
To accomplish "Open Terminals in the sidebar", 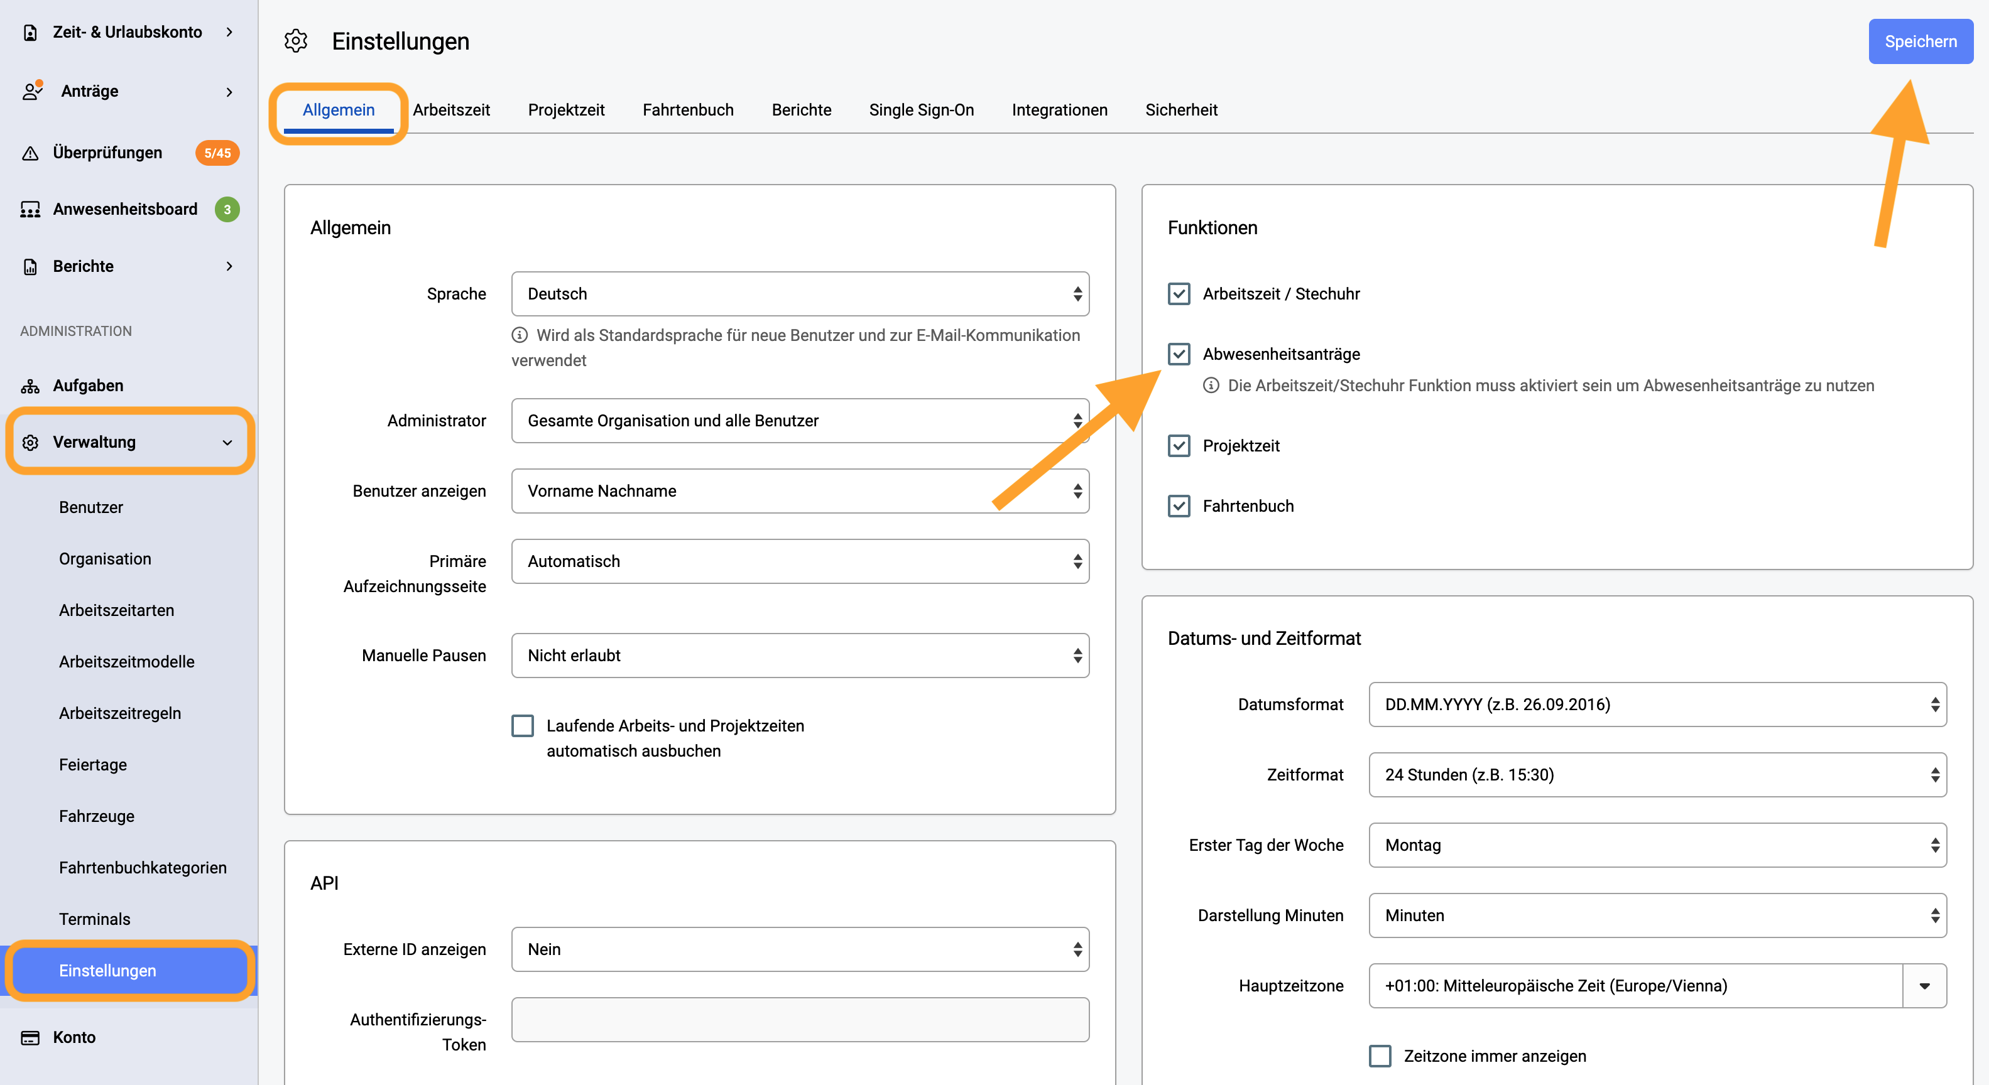I will coord(94,919).
